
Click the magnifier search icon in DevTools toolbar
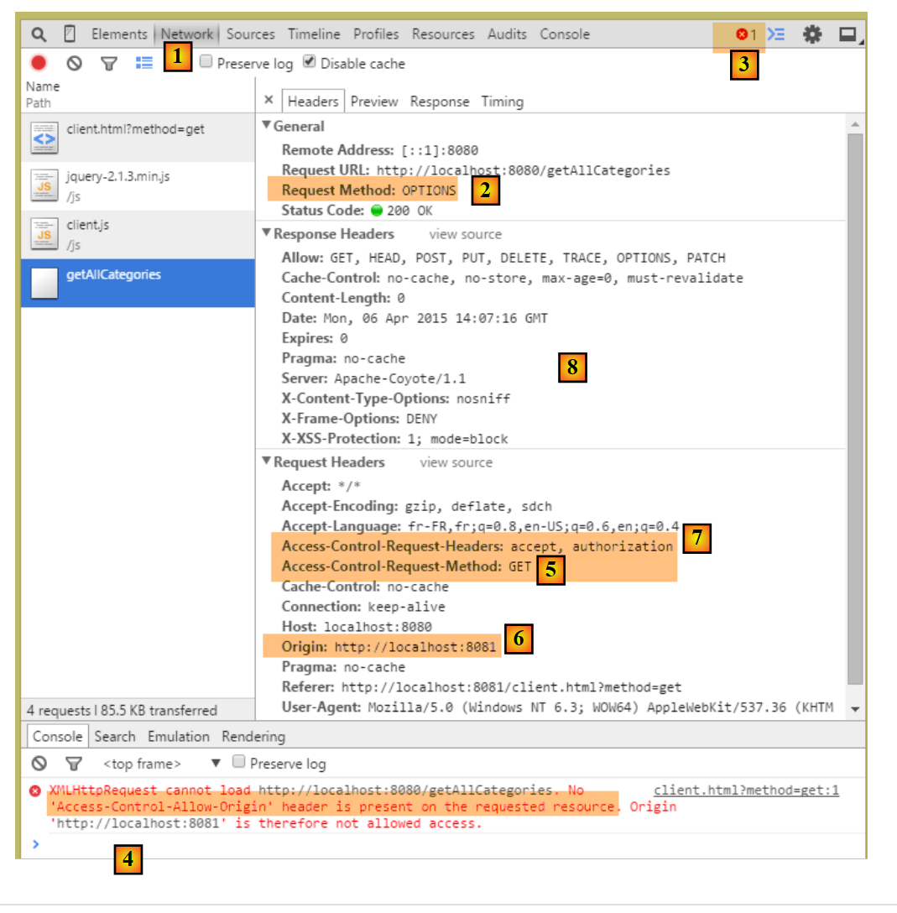39,34
